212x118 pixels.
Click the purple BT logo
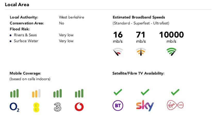pyautogui.click(x=118, y=106)
